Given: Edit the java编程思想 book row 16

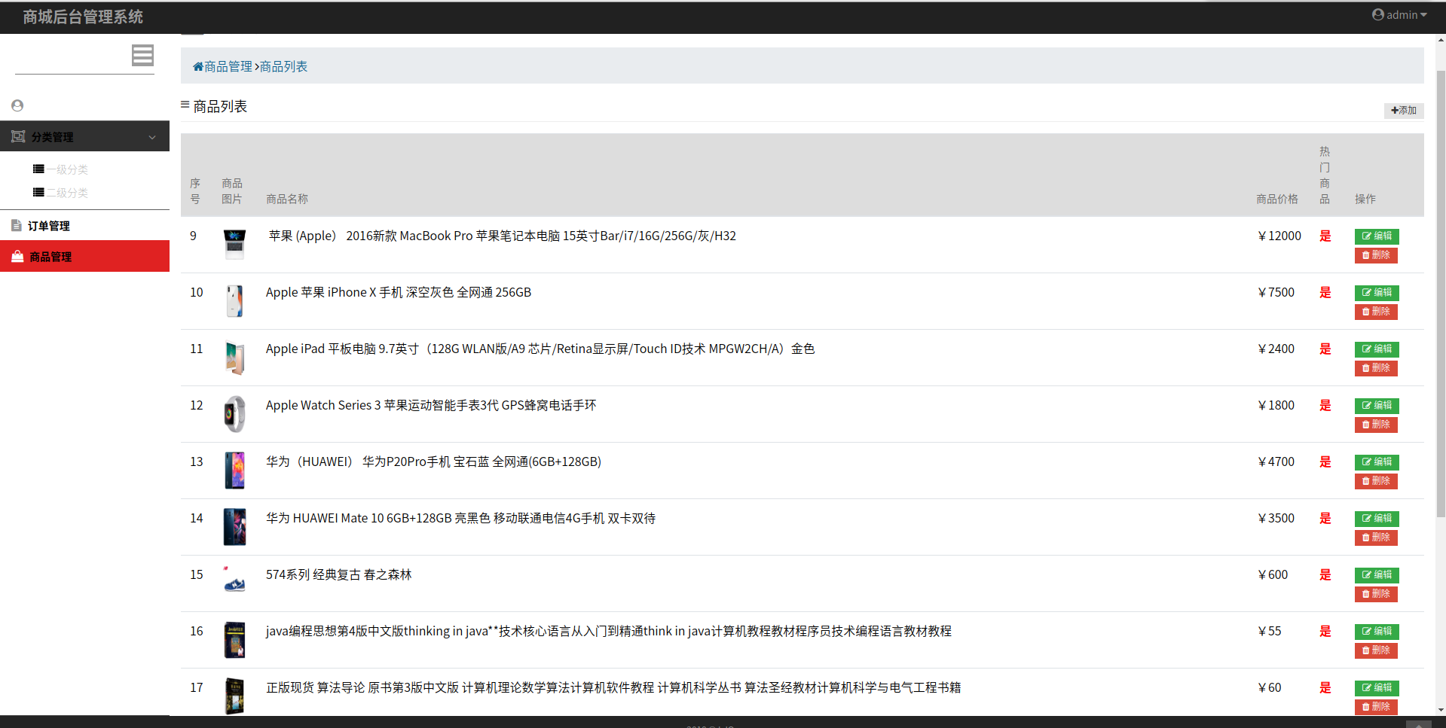Looking at the screenshot, I should 1377,632.
